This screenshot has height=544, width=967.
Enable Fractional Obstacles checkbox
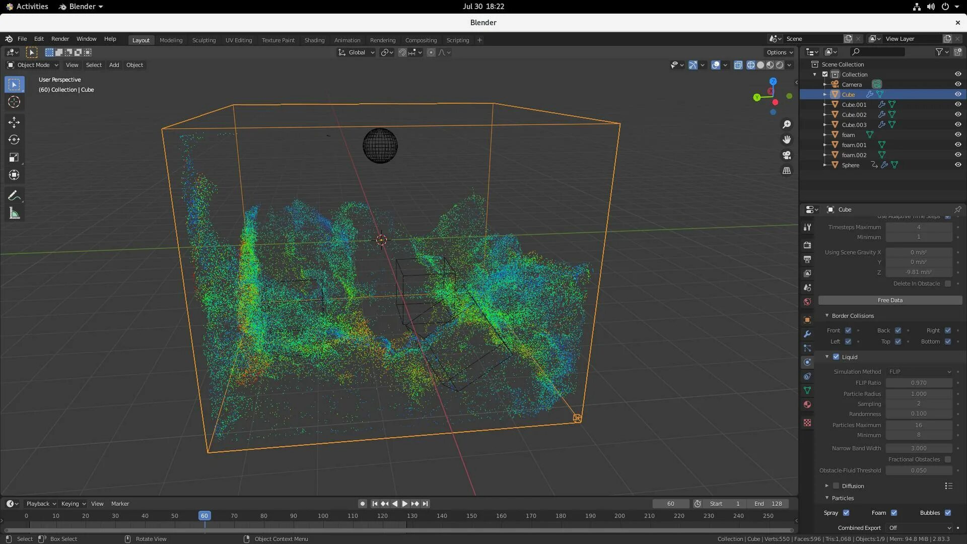[948, 459]
